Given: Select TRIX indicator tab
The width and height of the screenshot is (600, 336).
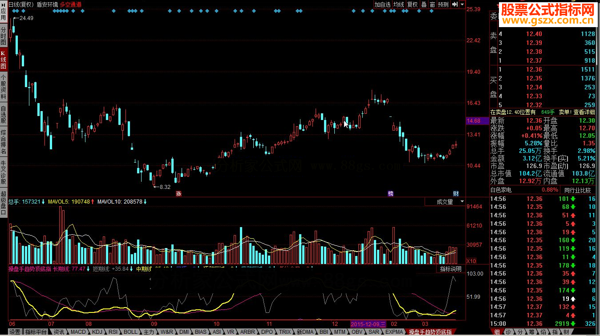Looking at the screenshot, I should pos(285,332).
